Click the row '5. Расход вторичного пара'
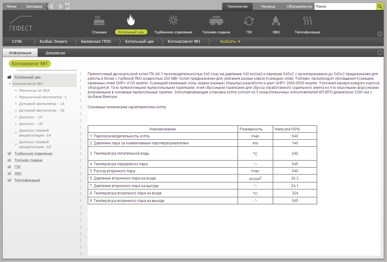The height and width of the screenshot is (262, 387). [202, 171]
